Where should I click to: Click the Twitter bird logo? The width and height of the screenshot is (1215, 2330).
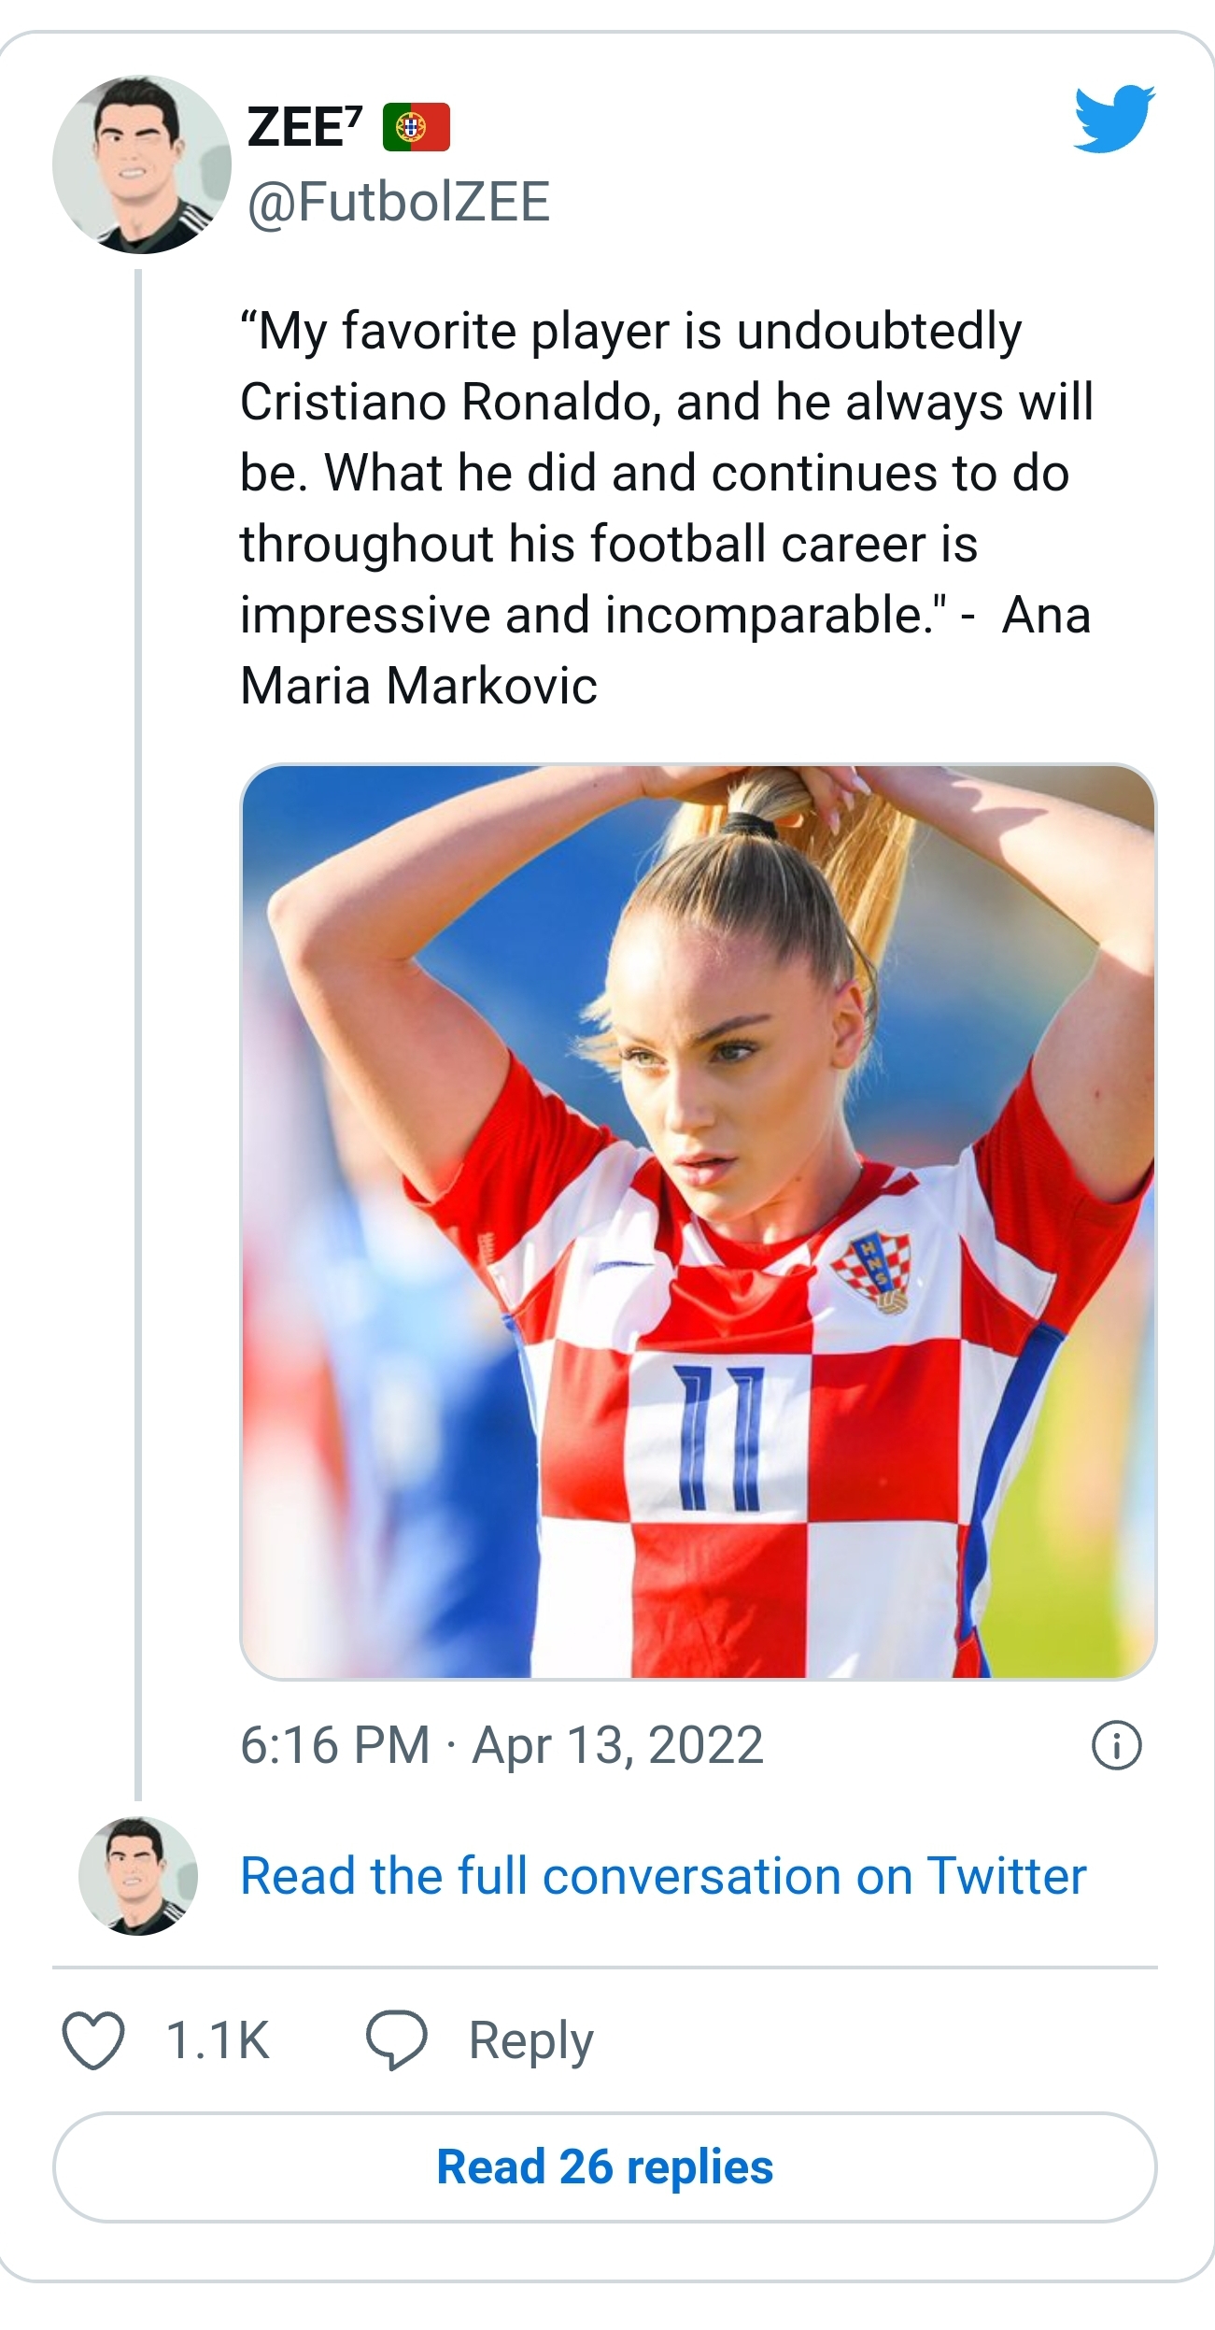[1114, 118]
